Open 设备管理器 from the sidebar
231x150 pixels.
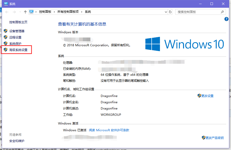click(17, 31)
